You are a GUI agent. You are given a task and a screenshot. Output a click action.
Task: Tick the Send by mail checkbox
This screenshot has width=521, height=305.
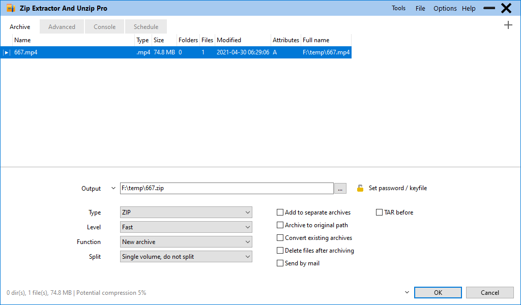[280, 263]
